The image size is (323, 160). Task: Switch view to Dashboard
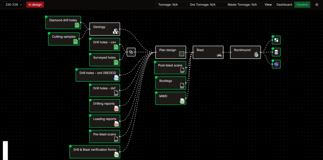point(284,5)
